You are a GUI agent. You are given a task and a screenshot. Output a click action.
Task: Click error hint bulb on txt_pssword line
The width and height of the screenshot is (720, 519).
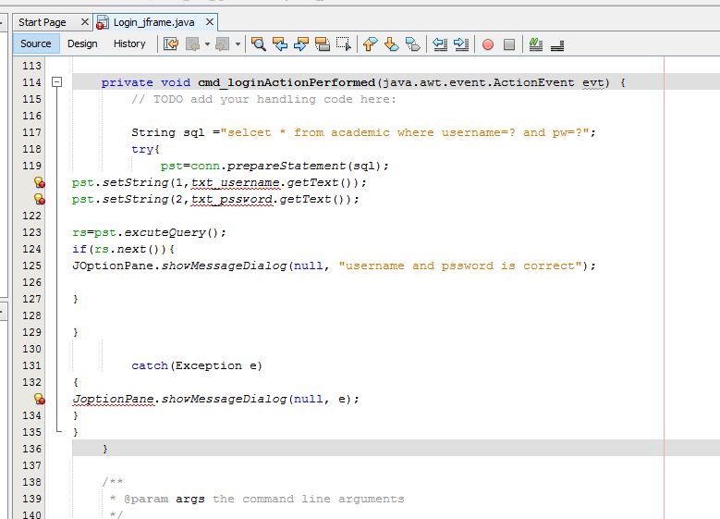coord(40,199)
